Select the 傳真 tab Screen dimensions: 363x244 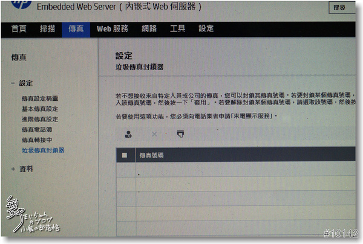pos(76,29)
